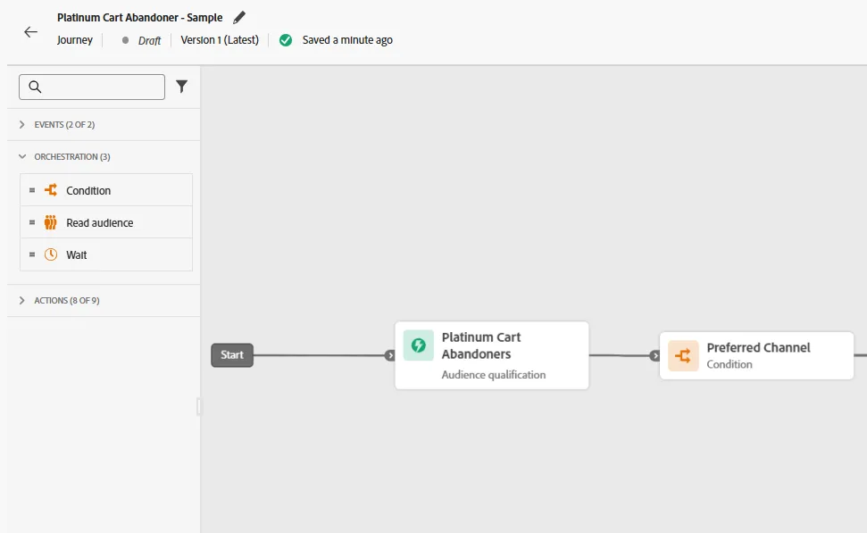Click the Condition activity icon in palette
This screenshot has width=867, height=533.
point(51,190)
